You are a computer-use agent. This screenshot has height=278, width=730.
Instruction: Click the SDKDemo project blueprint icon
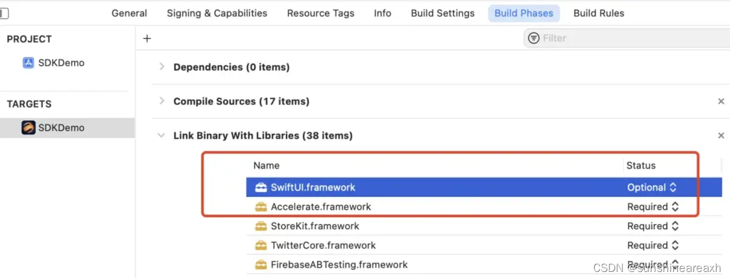pyautogui.click(x=28, y=63)
